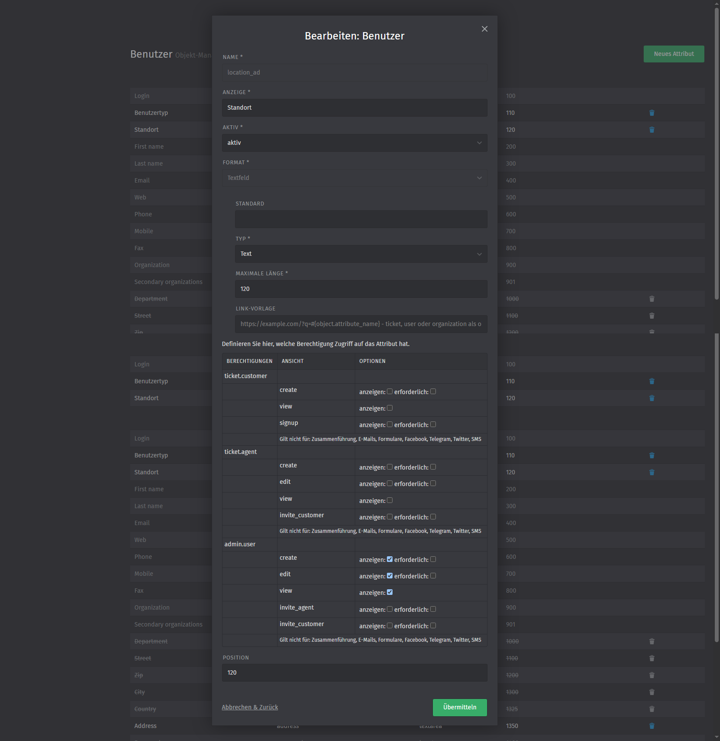Open the Aktiv dropdown
Image resolution: width=720 pixels, height=741 pixels.
click(x=354, y=143)
